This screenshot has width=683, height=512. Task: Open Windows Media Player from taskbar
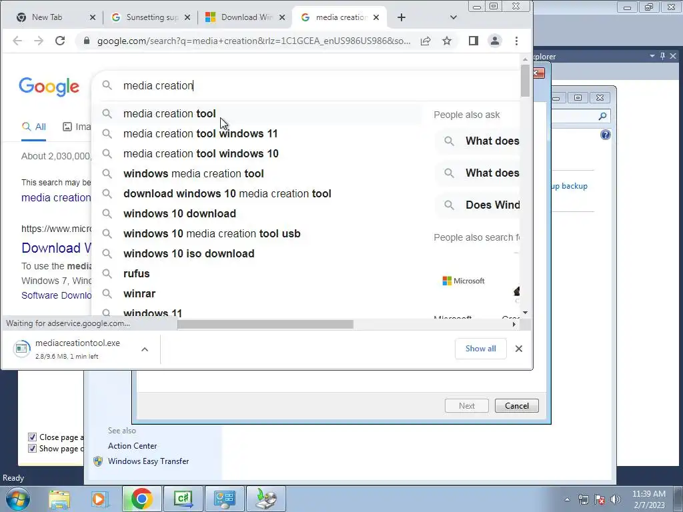tap(100, 499)
